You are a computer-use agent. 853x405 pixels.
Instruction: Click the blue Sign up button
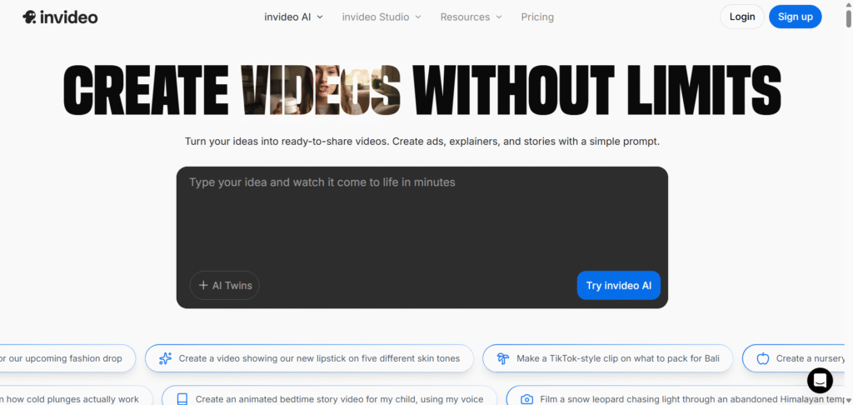click(x=795, y=17)
